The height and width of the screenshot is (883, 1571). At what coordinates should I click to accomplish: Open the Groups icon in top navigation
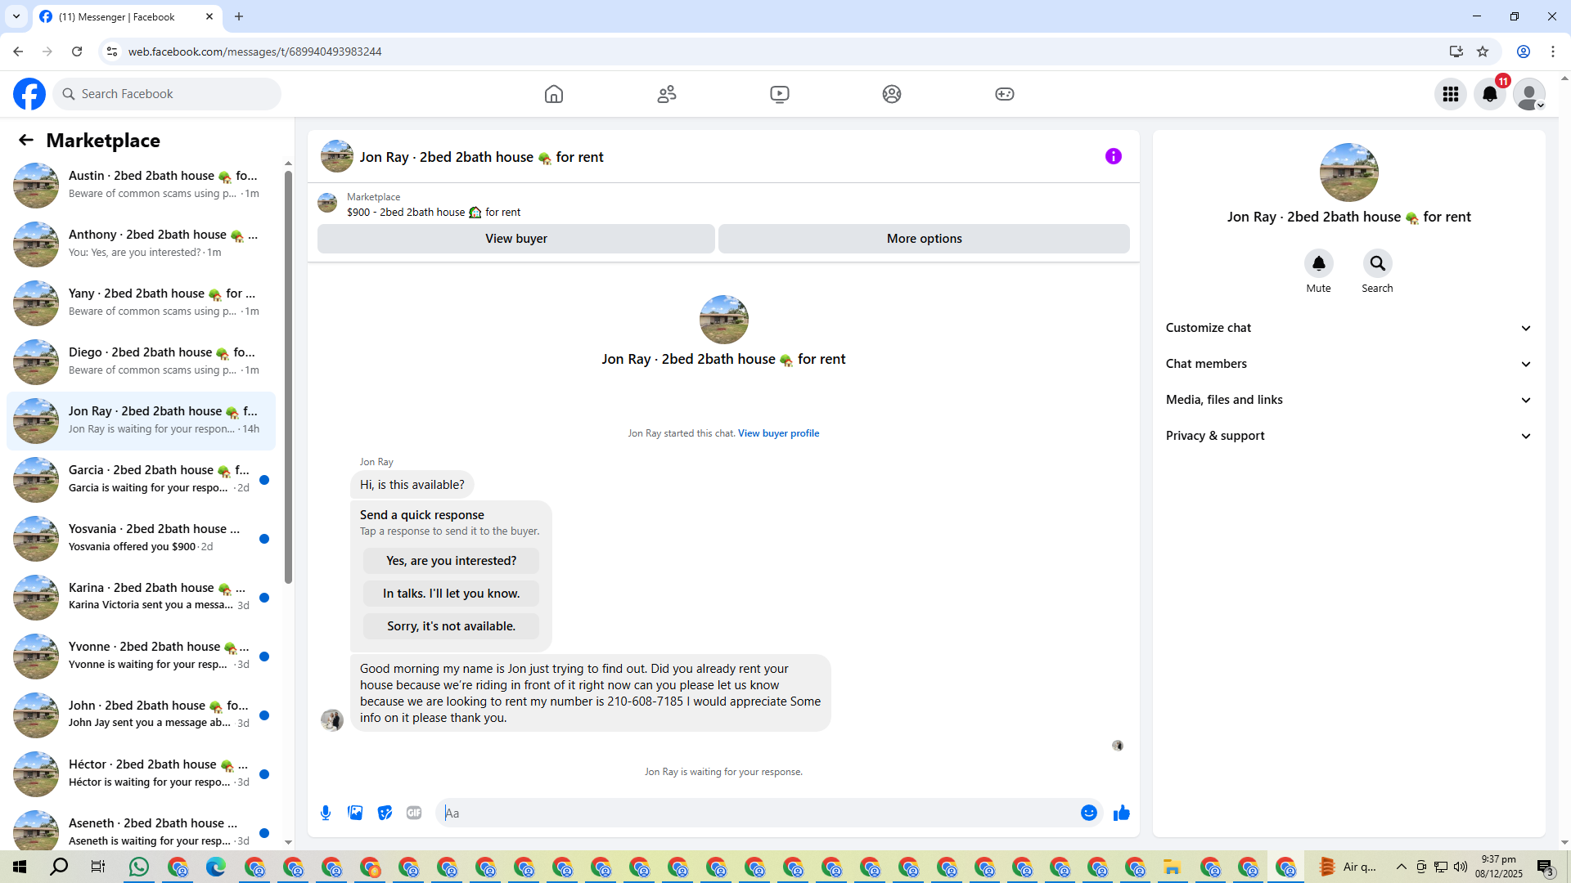pos(892,94)
